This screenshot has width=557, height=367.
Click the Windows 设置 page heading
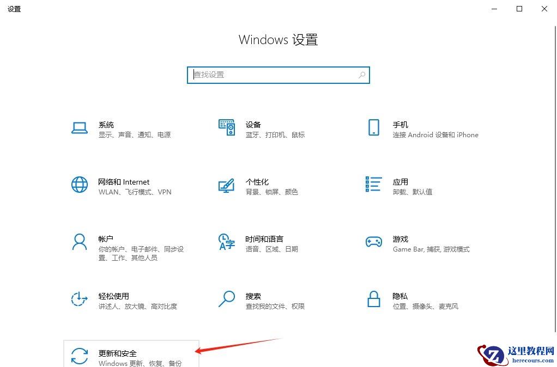(278, 40)
